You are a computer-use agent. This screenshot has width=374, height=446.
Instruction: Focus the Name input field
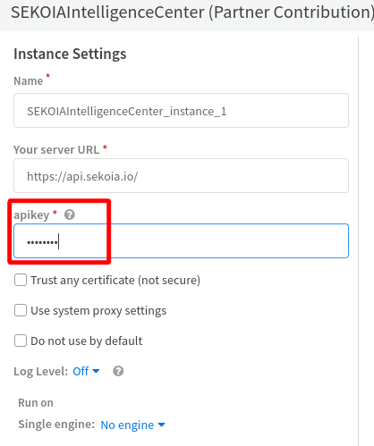coord(181,111)
